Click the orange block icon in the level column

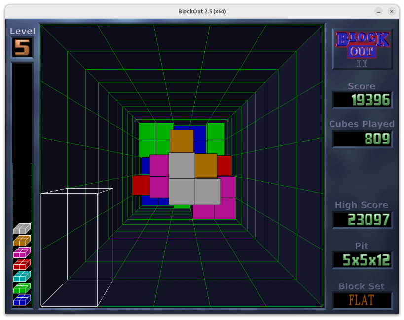click(x=22, y=241)
